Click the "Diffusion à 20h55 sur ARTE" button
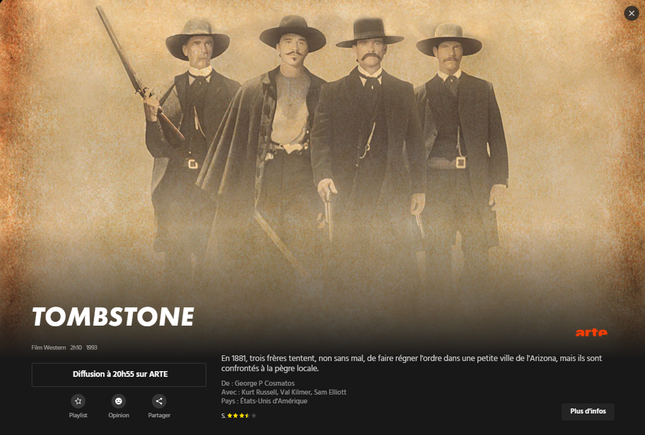 119,374
